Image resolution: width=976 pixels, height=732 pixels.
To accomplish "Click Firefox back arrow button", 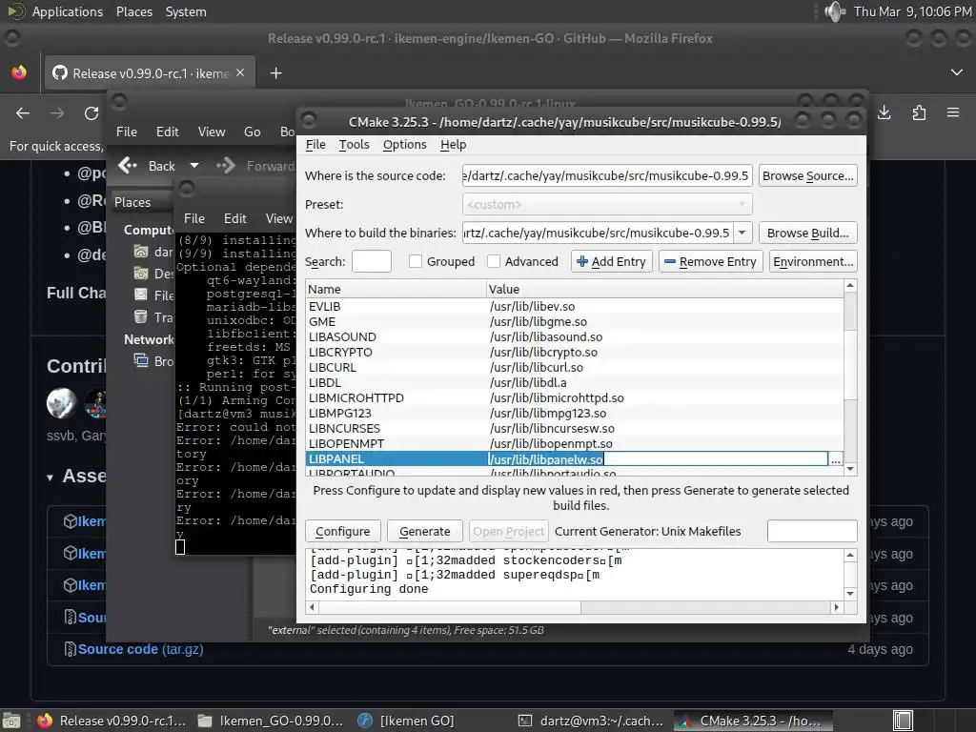I will 23,112.
